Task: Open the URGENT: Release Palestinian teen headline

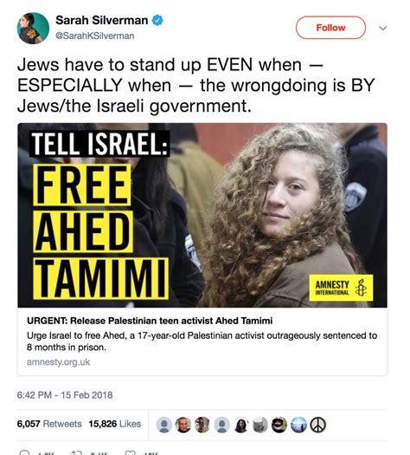Action: point(150,321)
